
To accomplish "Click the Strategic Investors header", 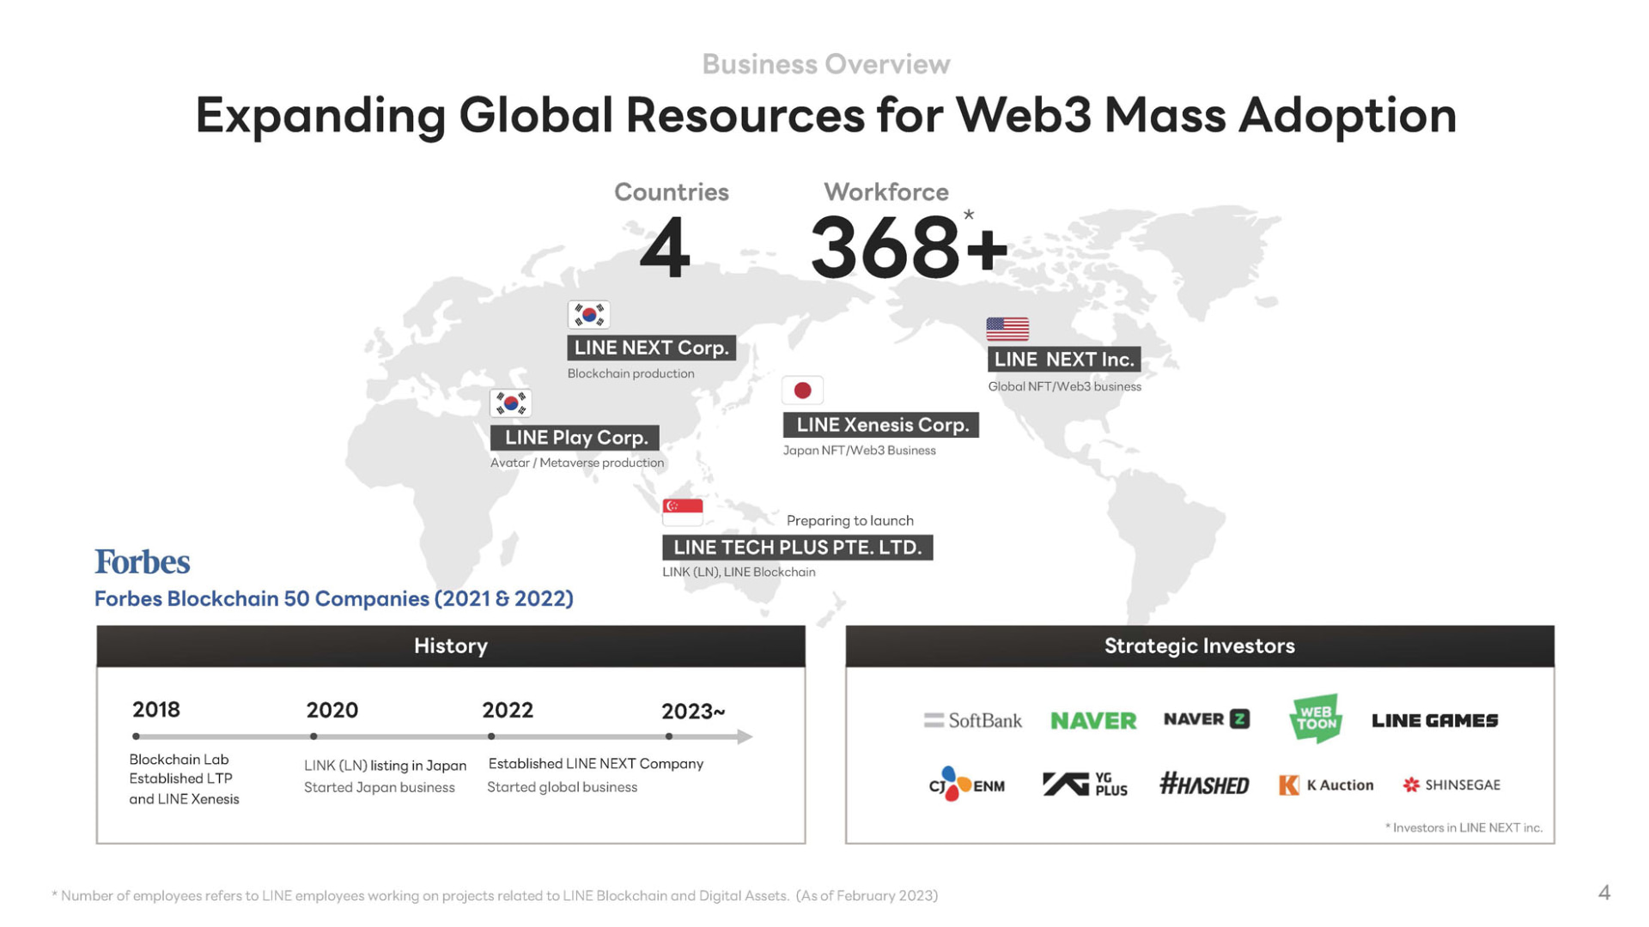I will (1199, 646).
